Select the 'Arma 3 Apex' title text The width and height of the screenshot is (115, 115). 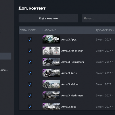[x=69, y=40]
